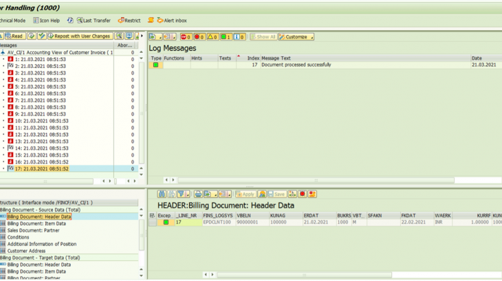Screen dimensions: 502x281
Task: Open the layout dropdown in data toolbar
Action: tap(225, 194)
